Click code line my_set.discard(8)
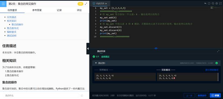 click(111, 30)
